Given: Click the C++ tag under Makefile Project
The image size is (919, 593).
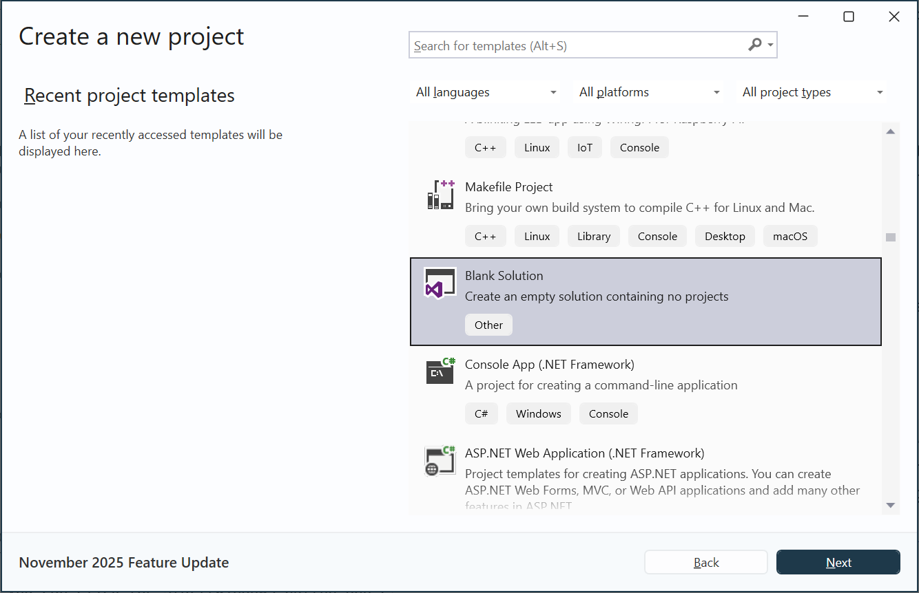Looking at the screenshot, I should pos(486,236).
